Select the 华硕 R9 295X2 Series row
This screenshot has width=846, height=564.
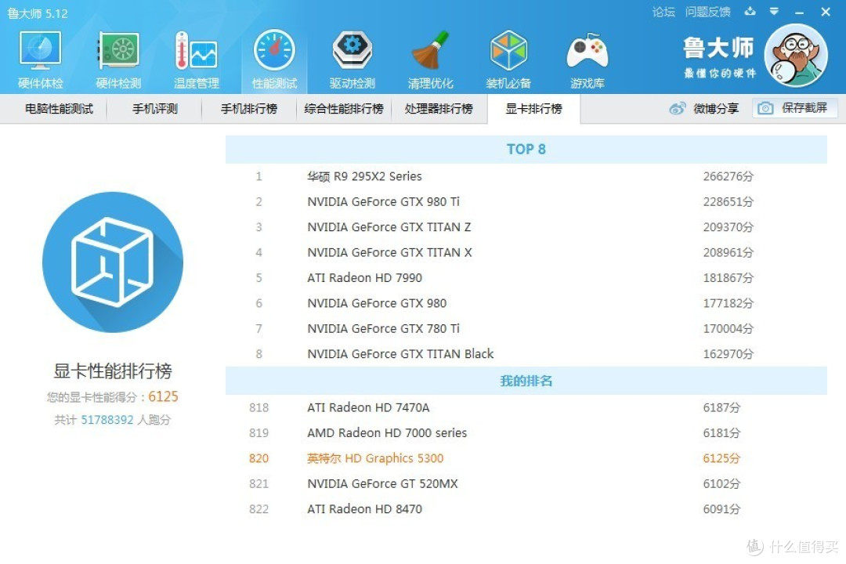[x=526, y=176]
